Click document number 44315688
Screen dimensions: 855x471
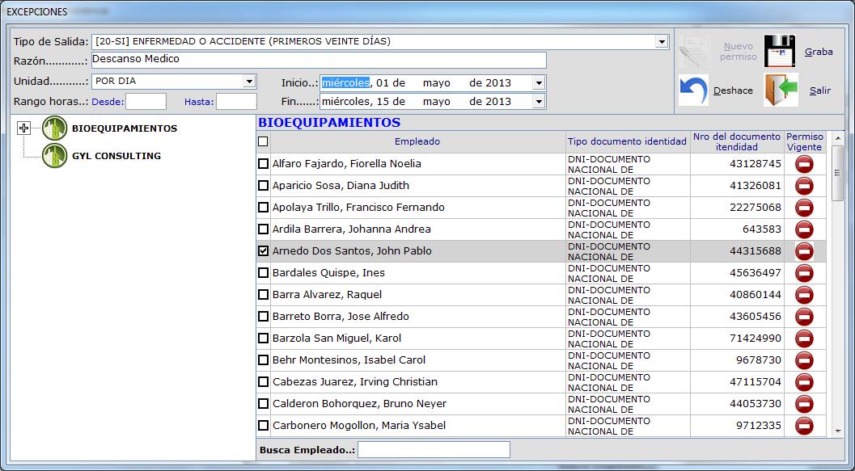click(756, 251)
